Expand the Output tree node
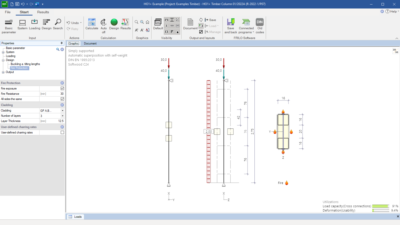The image size is (400, 225). tap(3, 72)
